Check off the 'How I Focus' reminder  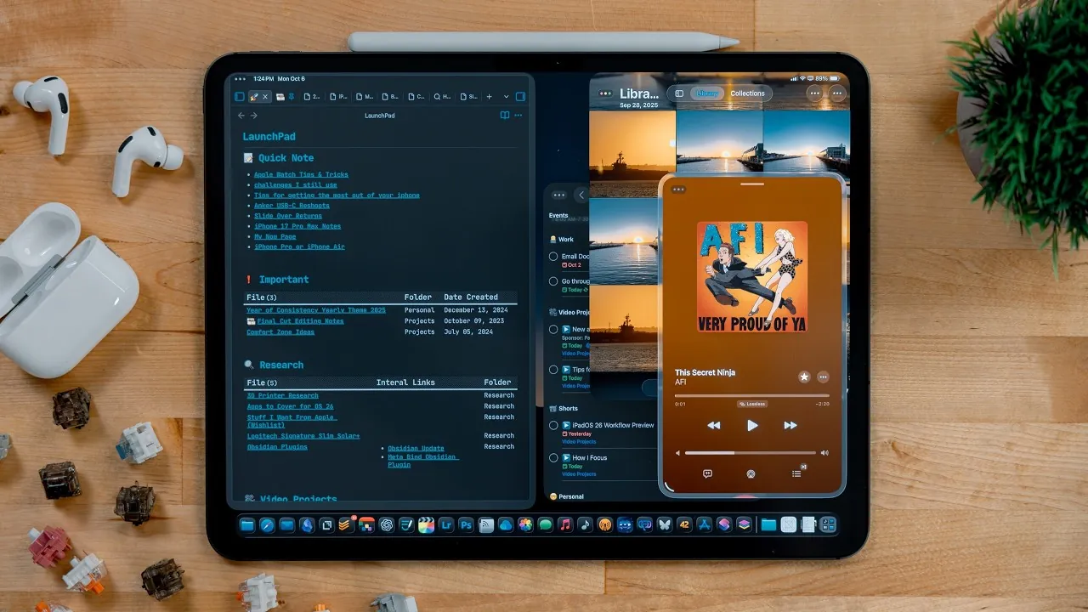(x=553, y=457)
